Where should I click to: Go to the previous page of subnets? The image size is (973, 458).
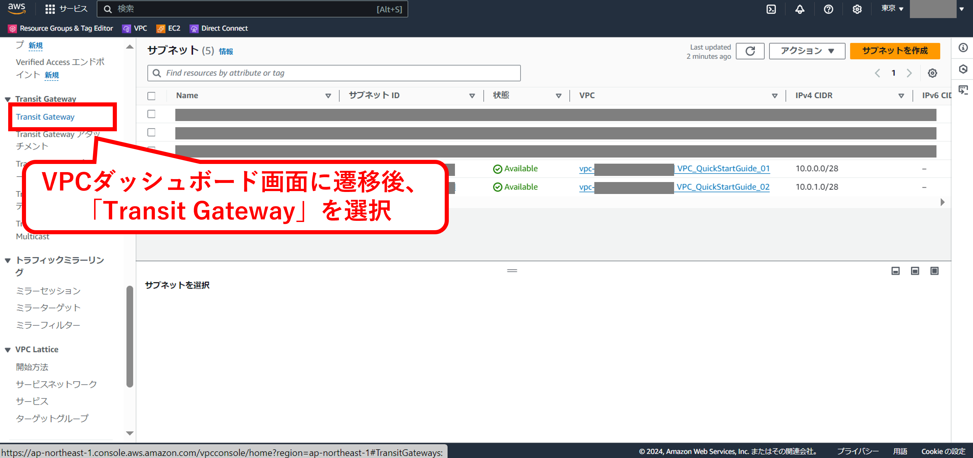pyautogui.click(x=877, y=73)
